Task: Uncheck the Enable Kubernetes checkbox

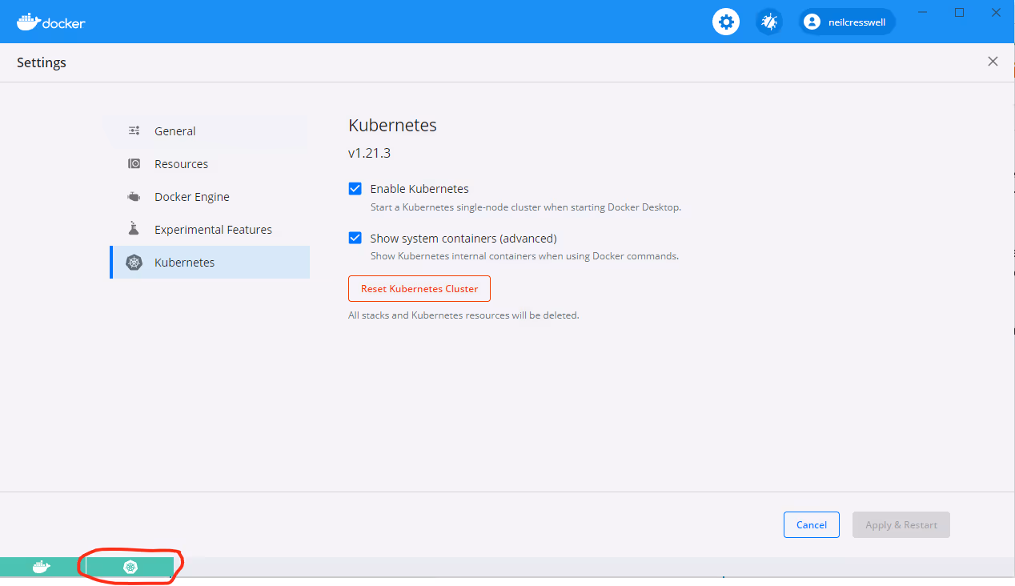Action: (355, 189)
